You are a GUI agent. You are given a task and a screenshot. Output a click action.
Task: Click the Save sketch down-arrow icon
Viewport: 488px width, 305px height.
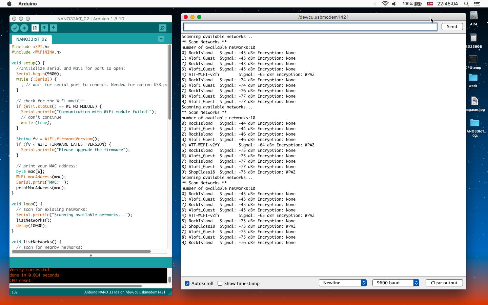click(x=53, y=28)
